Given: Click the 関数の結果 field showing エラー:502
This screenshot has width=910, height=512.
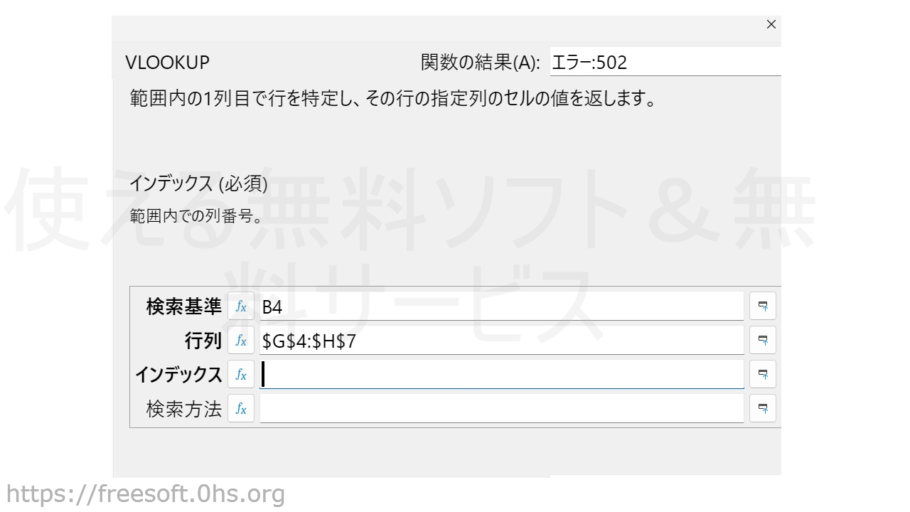Looking at the screenshot, I should coord(665,63).
